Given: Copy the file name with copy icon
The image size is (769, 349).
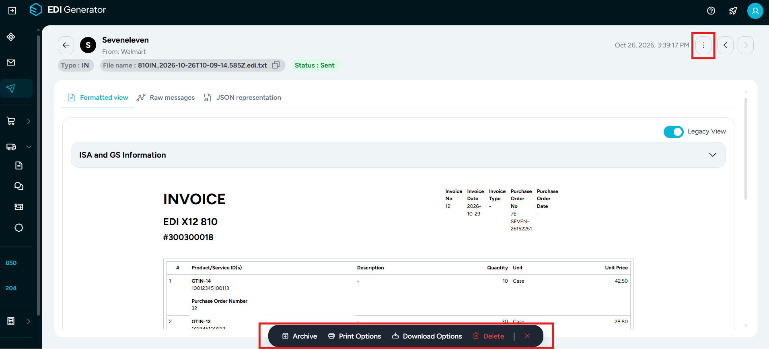Looking at the screenshot, I should (276, 65).
